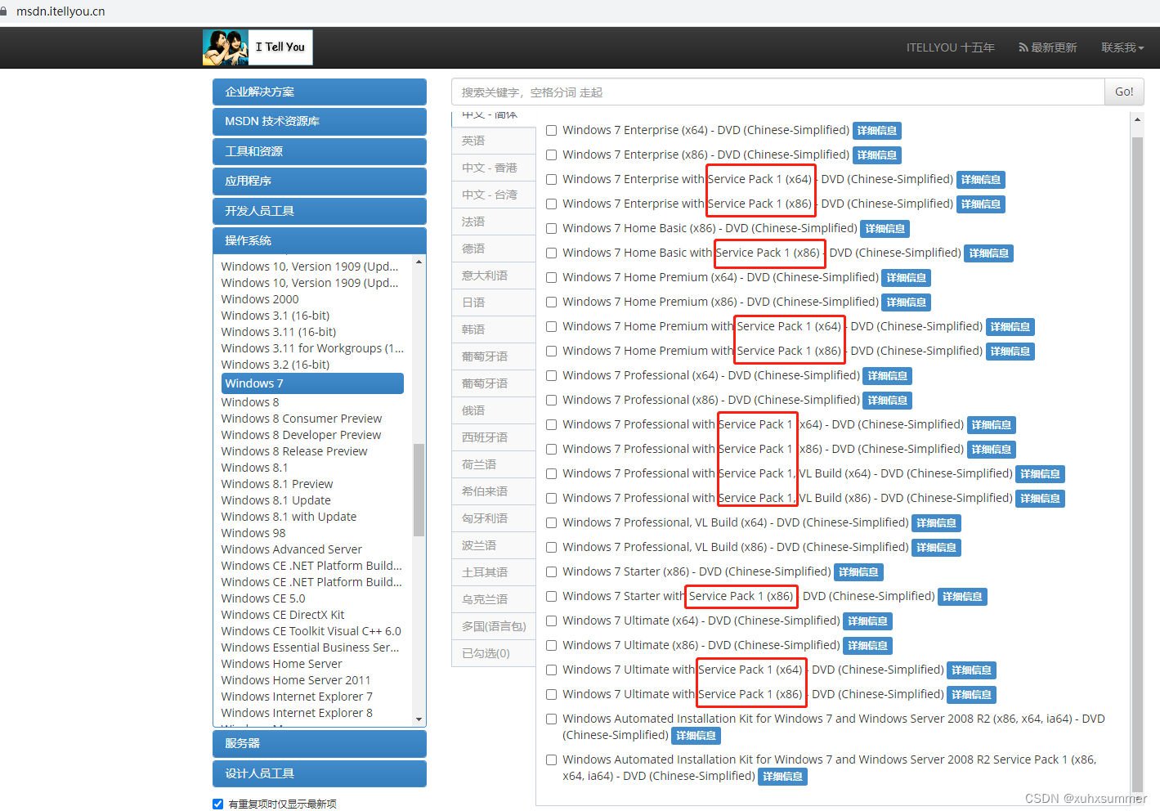This screenshot has width=1160, height=811.
Task: Select Windows 3.2 (16-bit) entry
Action: coord(275,365)
